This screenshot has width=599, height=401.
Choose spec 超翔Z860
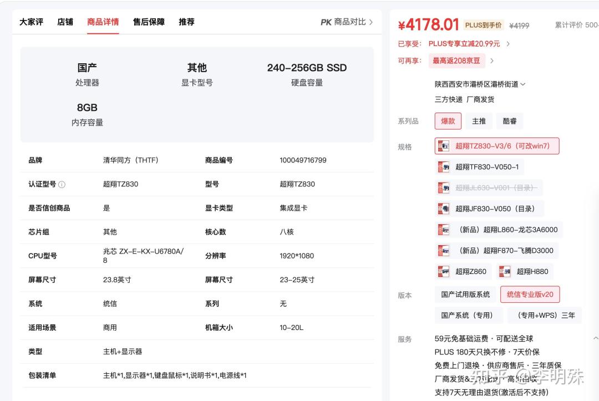pos(463,272)
